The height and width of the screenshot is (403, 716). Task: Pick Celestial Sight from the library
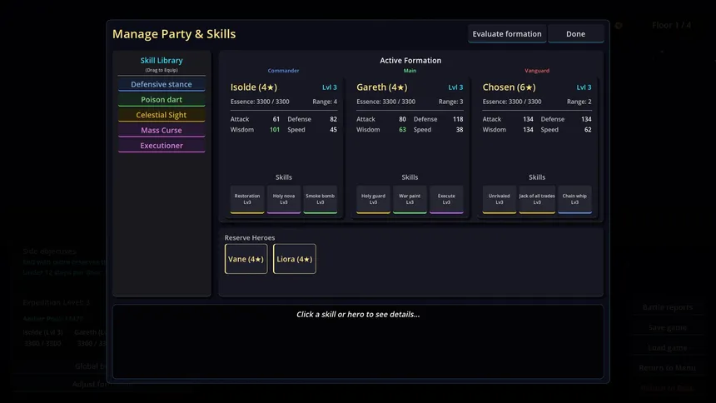tap(162, 115)
